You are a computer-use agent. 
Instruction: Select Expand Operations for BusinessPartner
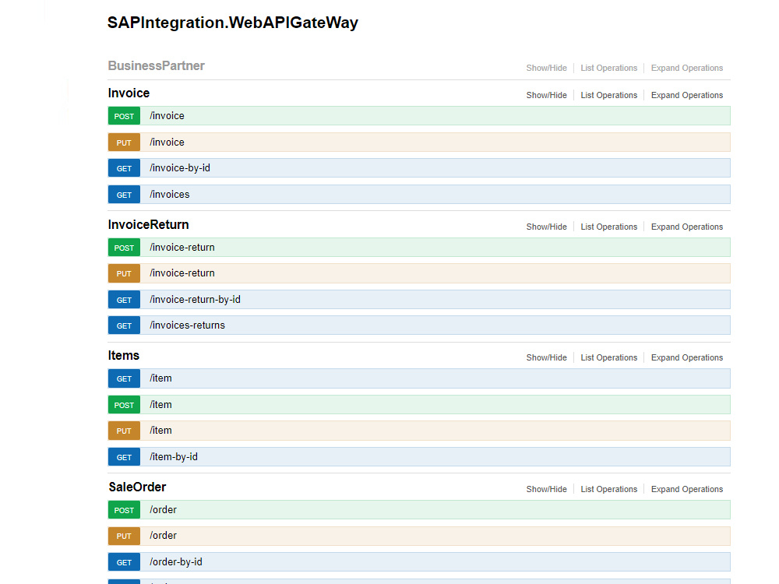686,68
